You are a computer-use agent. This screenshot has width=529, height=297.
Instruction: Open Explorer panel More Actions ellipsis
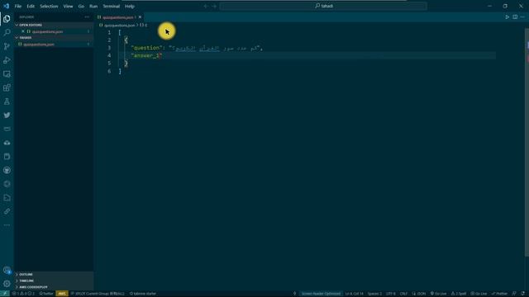[87, 16]
